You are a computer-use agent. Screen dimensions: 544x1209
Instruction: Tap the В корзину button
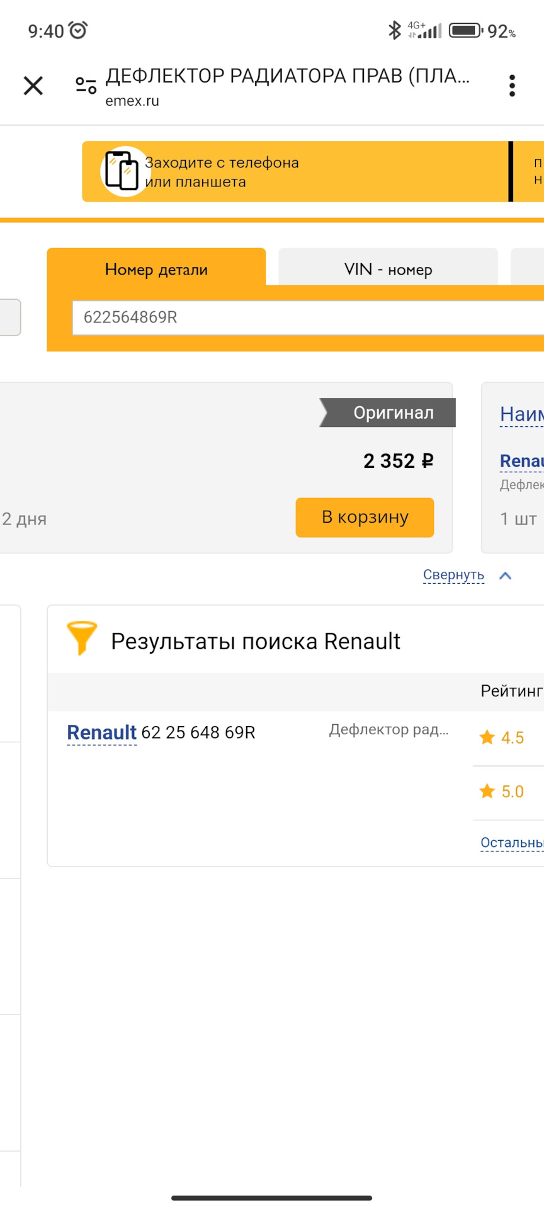tap(365, 517)
